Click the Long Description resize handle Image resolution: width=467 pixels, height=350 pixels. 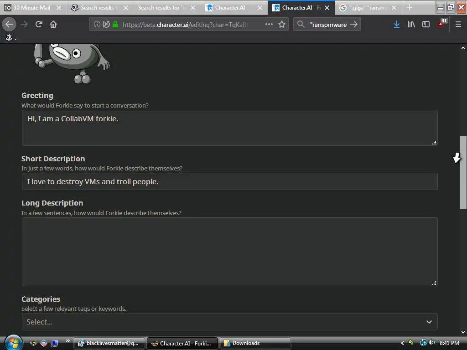coord(434,283)
